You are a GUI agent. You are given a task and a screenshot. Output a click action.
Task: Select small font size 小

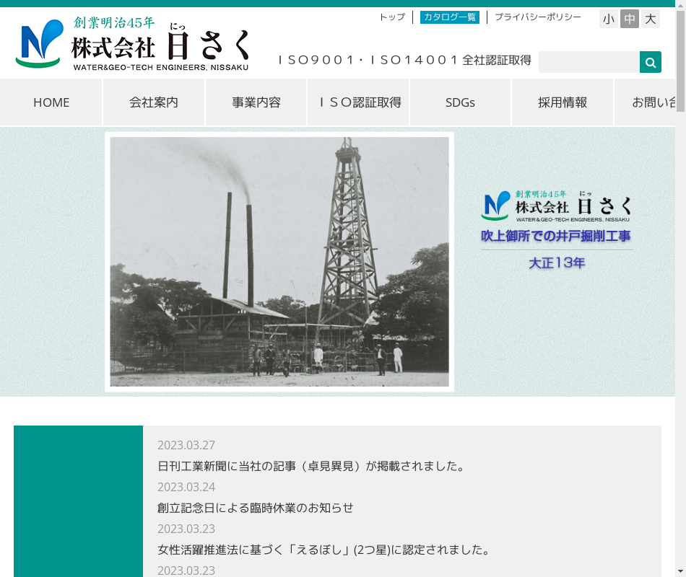point(609,19)
